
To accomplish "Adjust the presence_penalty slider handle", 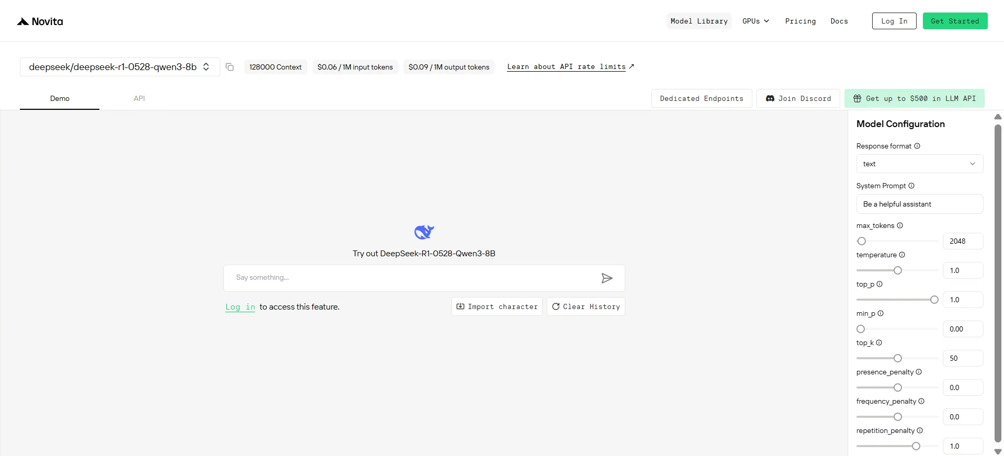I will [898, 387].
